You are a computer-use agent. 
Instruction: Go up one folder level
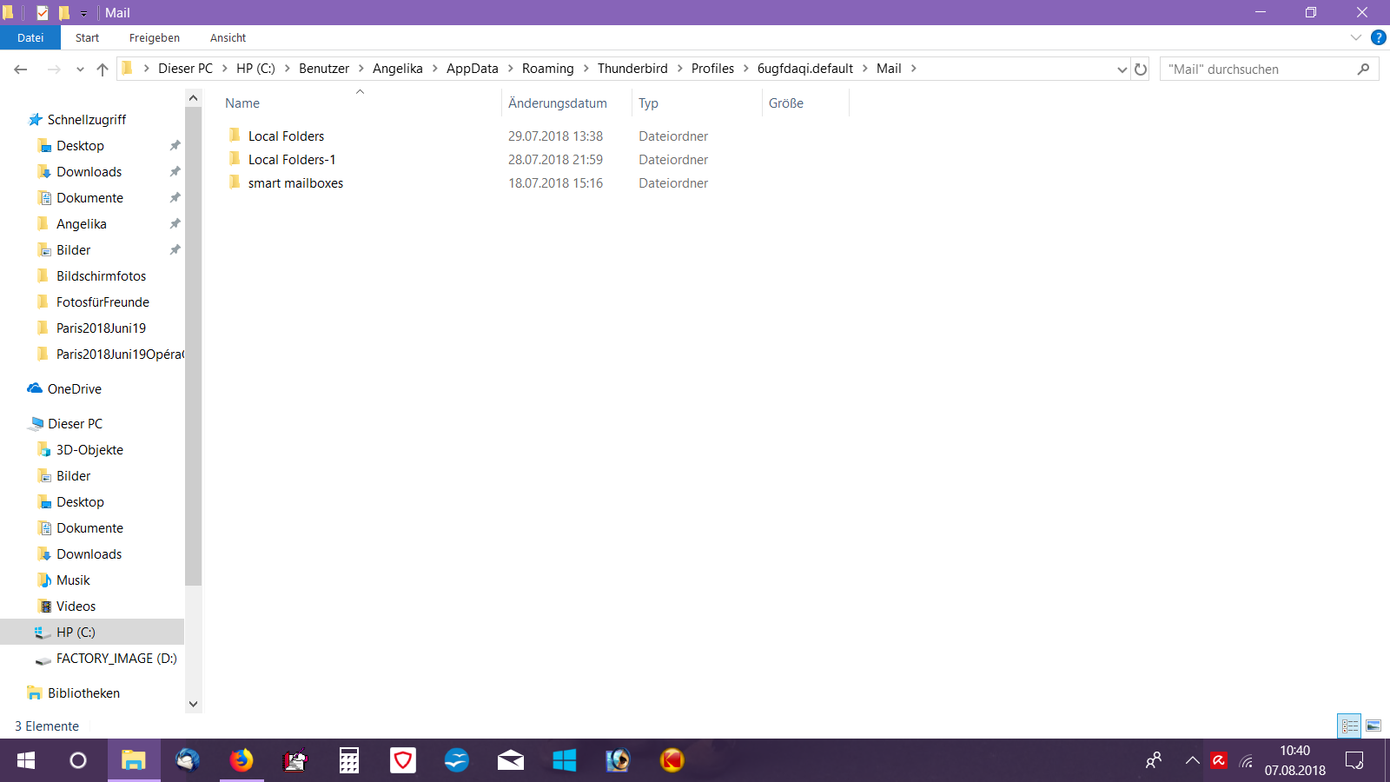click(x=103, y=70)
